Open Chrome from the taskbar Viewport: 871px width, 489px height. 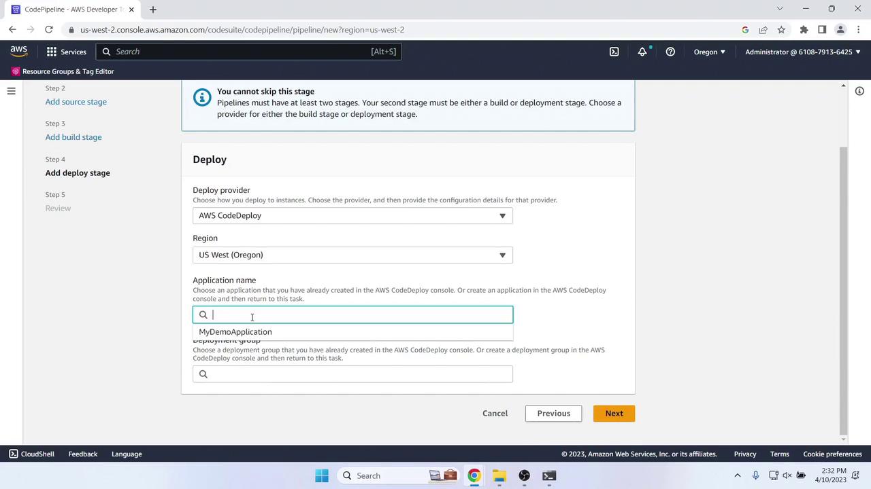pyautogui.click(x=474, y=475)
